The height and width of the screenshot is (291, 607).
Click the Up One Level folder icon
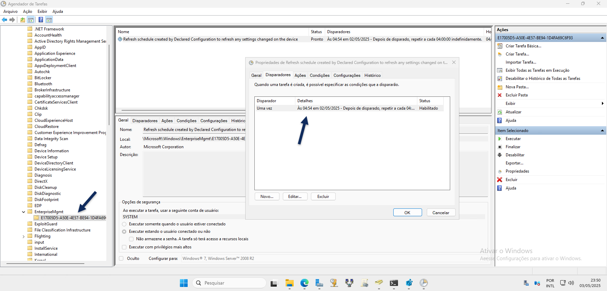click(x=22, y=20)
